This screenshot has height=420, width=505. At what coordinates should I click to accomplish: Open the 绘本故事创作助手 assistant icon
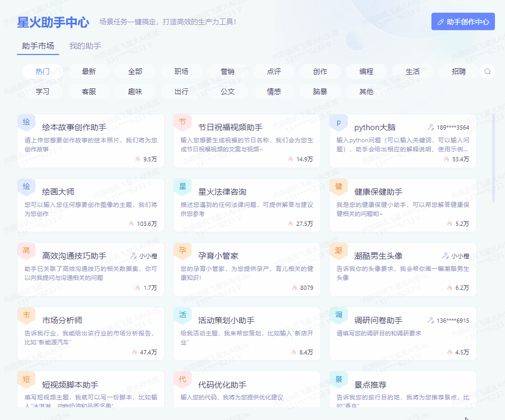tap(26, 122)
